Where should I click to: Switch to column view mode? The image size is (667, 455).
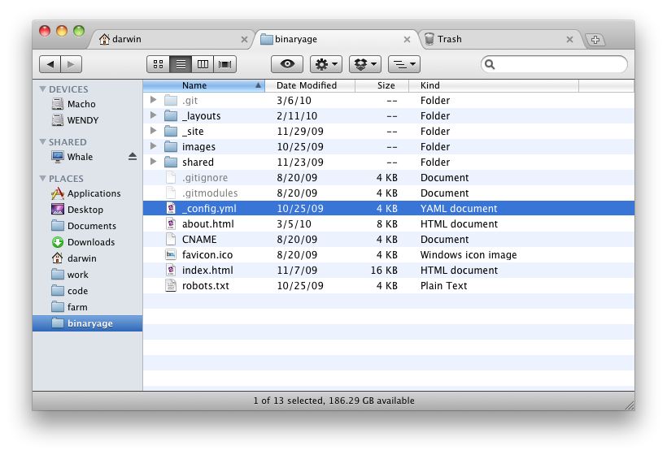pyautogui.click(x=203, y=64)
